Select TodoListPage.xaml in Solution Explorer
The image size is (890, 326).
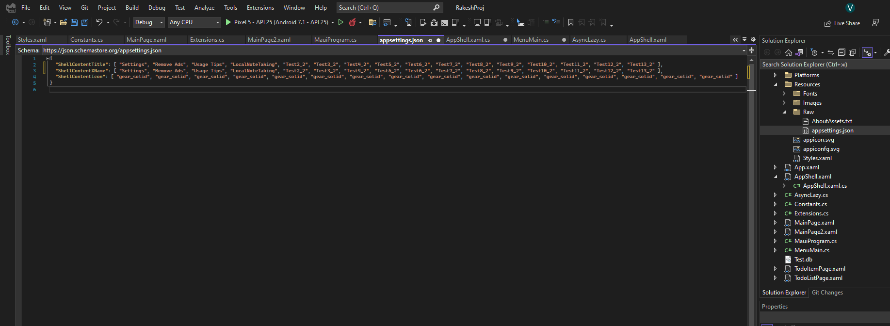click(818, 278)
